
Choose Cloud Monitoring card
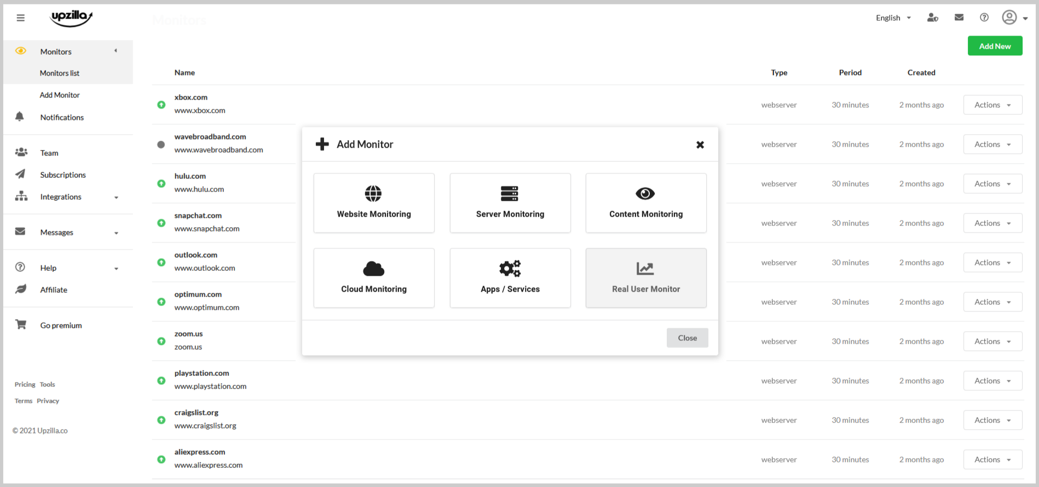[374, 278]
